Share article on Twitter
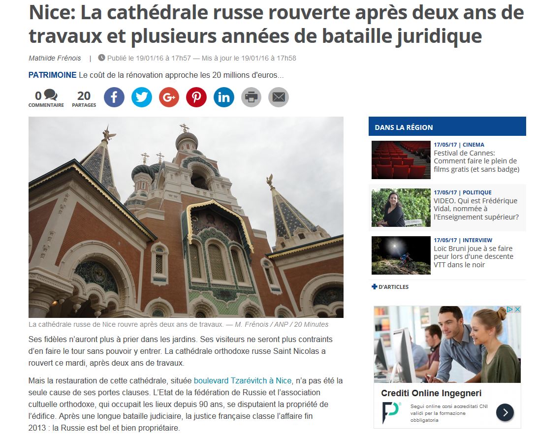 142,97
